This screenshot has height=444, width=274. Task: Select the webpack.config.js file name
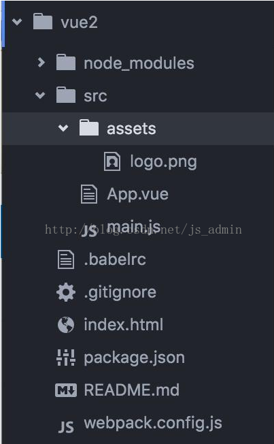[153, 424]
